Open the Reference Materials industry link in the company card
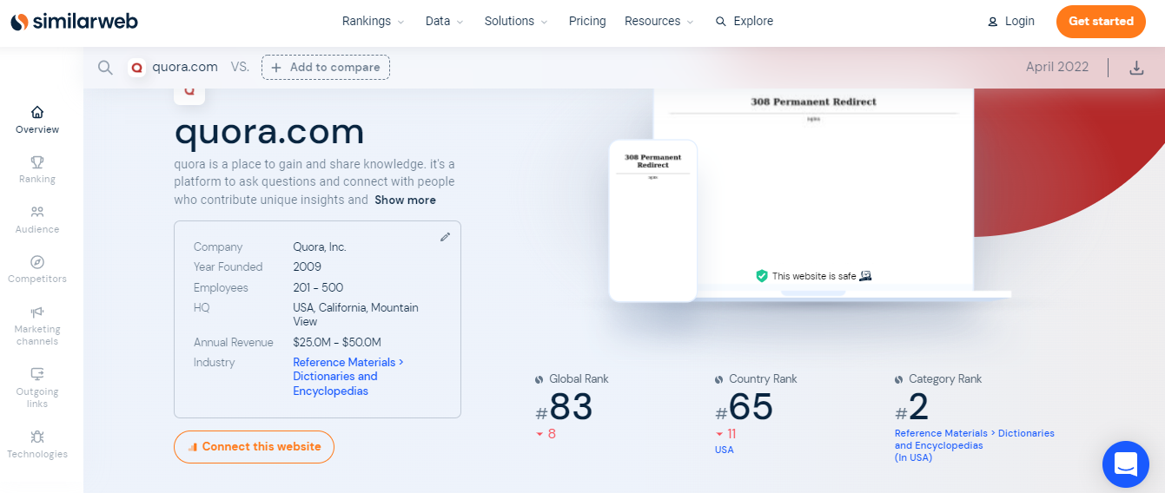The height and width of the screenshot is (493, 1165). pyautogui.click(x=348, y=377)
